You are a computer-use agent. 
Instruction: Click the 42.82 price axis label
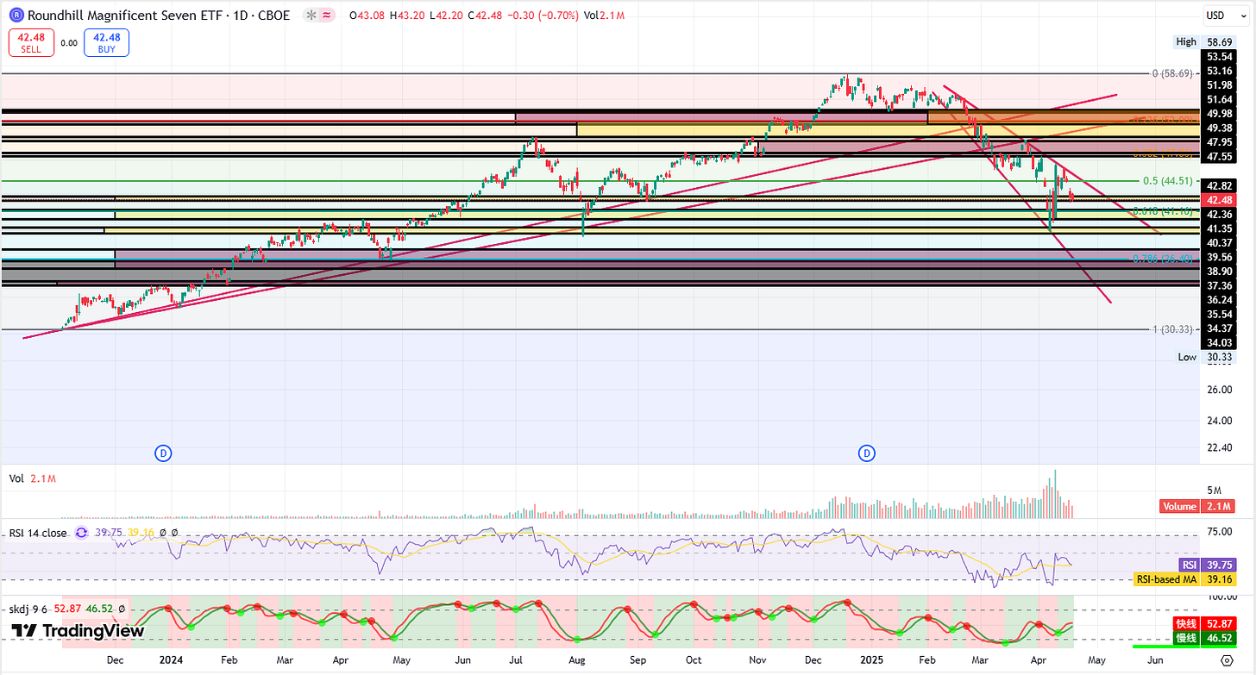pos(1220,185)
